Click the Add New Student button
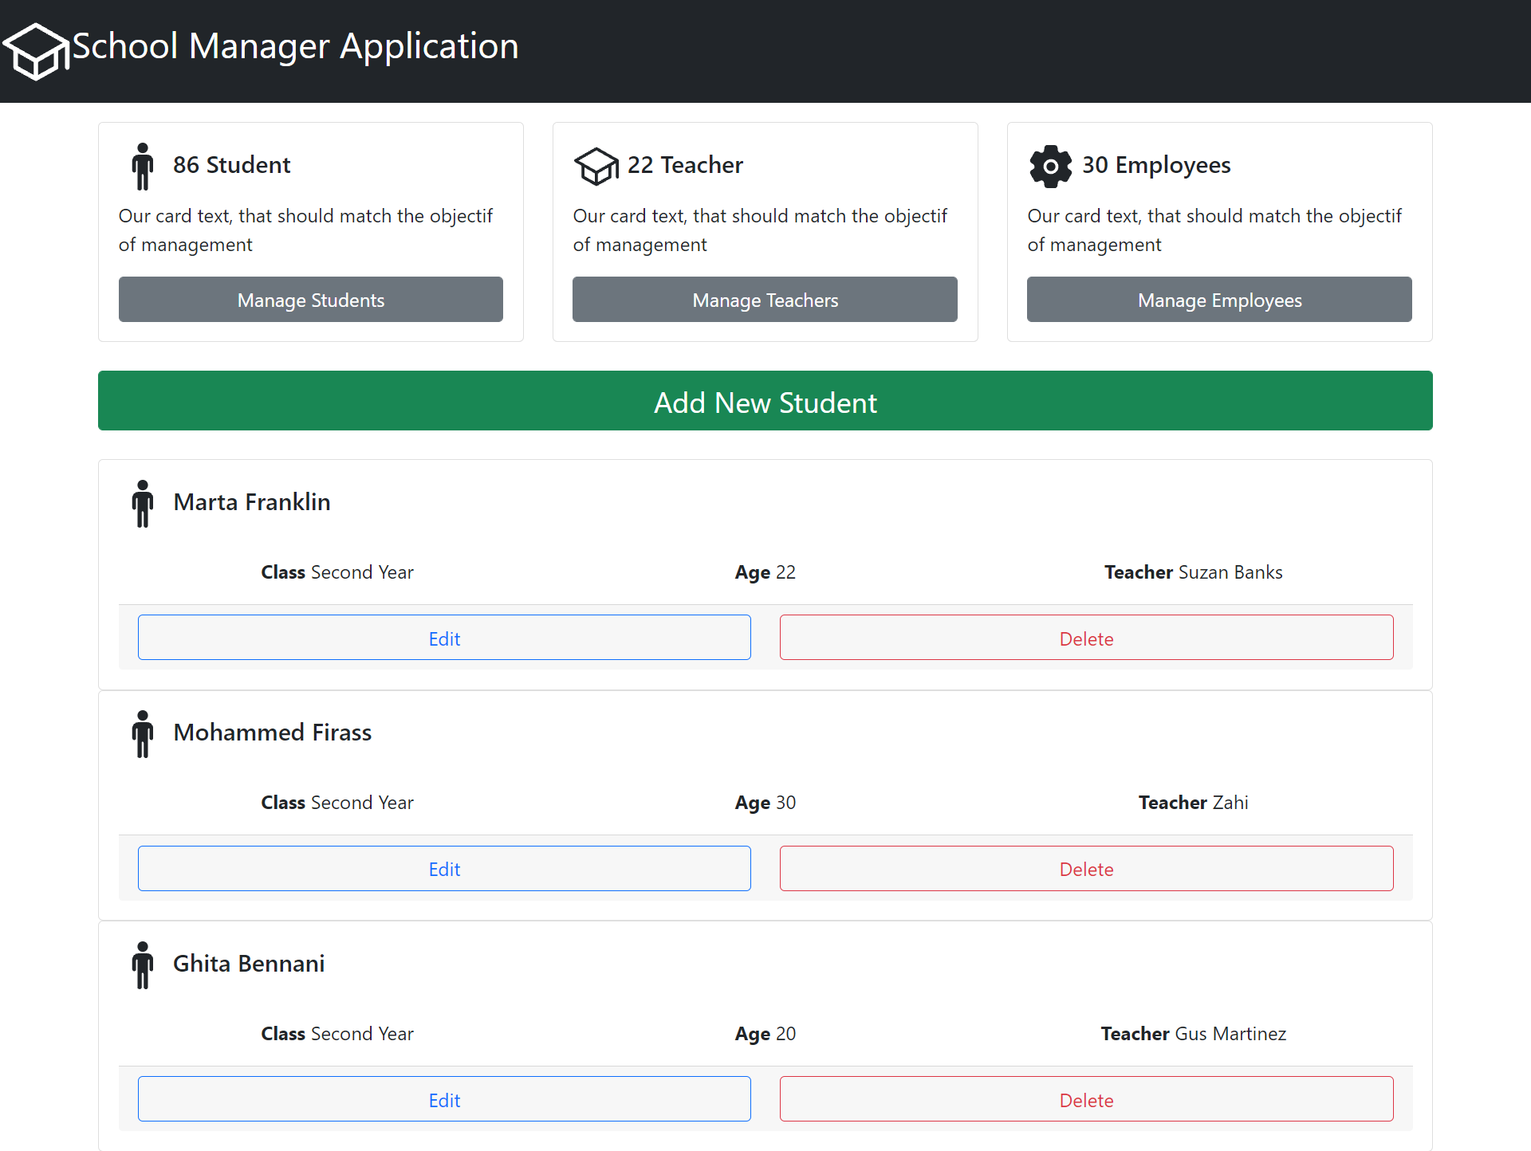Screen dimensions: 1531x1151 coord(765,402)
